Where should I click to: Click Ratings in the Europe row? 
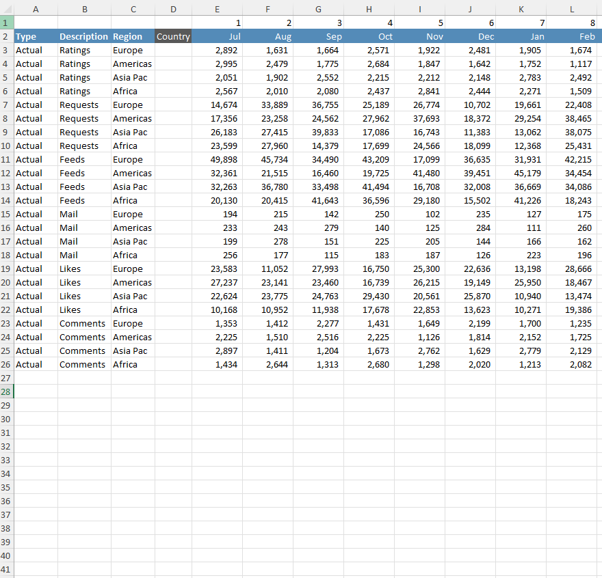[84, 51]
